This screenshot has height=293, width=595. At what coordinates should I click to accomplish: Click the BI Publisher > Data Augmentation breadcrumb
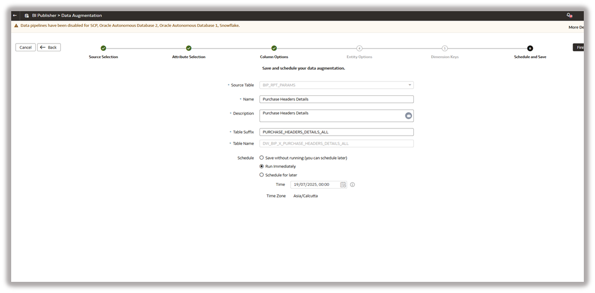pyautogui.click(x=67, y=16)
